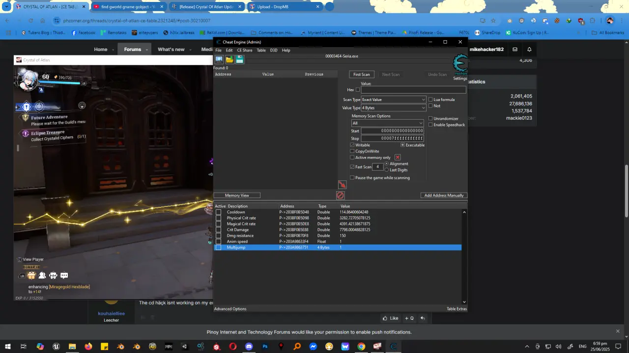Click the Windows Start button
This screenshot has height=353, width=629.
click(x=7, y=347)
